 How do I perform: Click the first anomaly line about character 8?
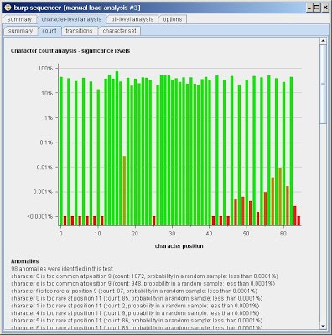point(144,276)
